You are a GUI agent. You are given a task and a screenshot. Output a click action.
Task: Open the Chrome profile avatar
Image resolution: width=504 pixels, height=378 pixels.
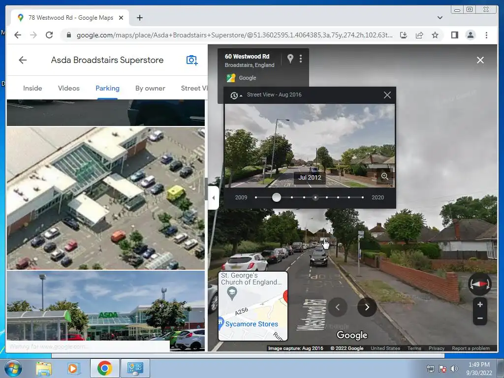[470, 35]
